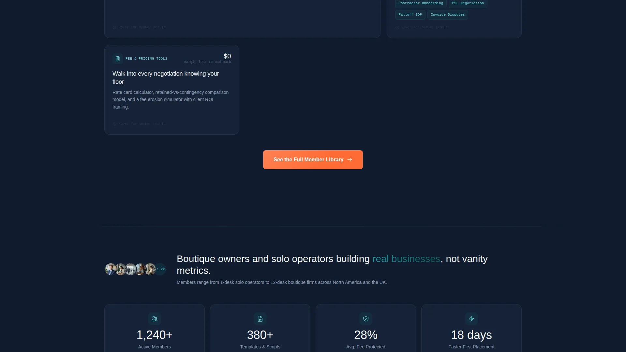Select the PSL Negotiation tag

point(468,3)
